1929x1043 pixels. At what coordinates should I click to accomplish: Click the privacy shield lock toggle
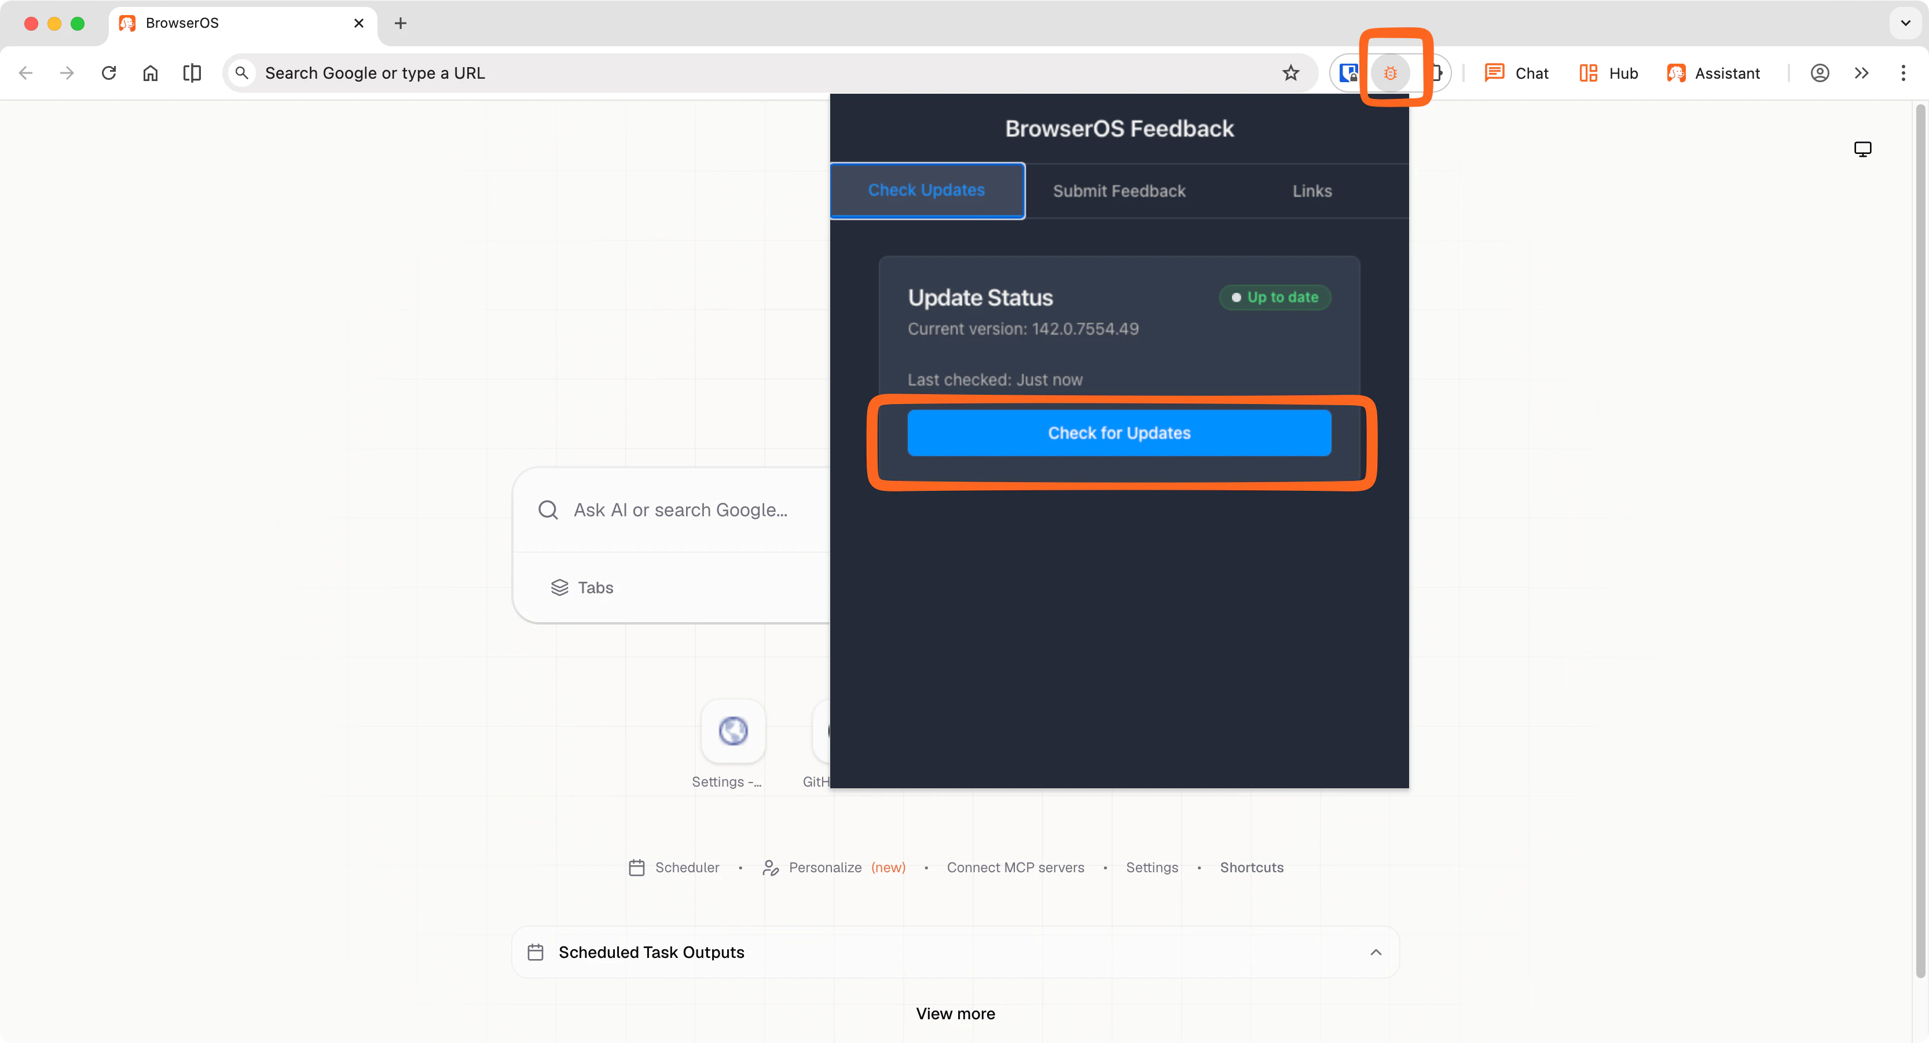pyautogui.click(x=1349, y=72)
